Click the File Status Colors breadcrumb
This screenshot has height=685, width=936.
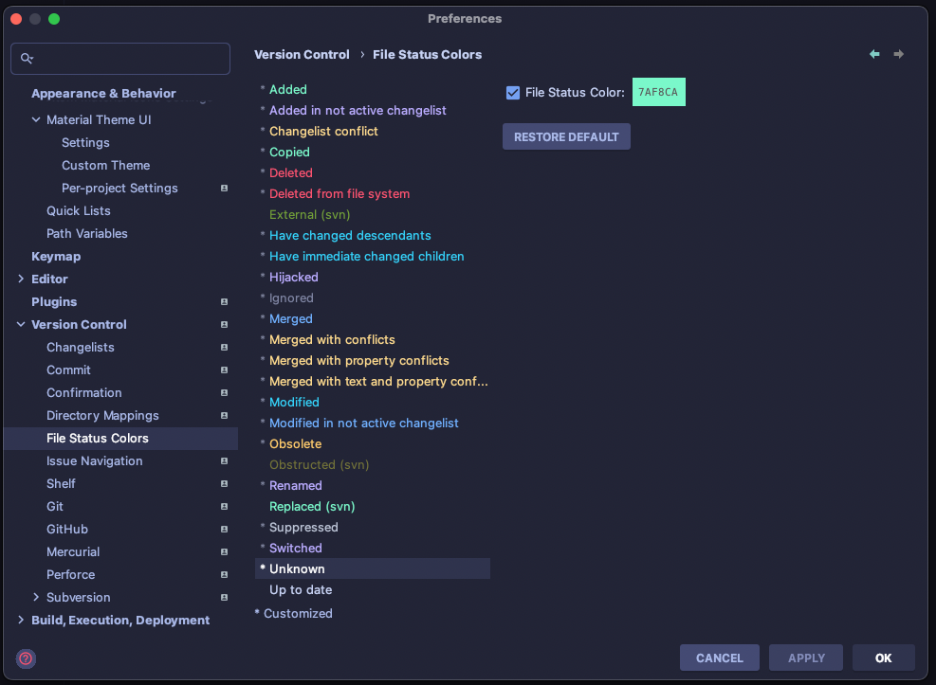click(x=427, y=54)
